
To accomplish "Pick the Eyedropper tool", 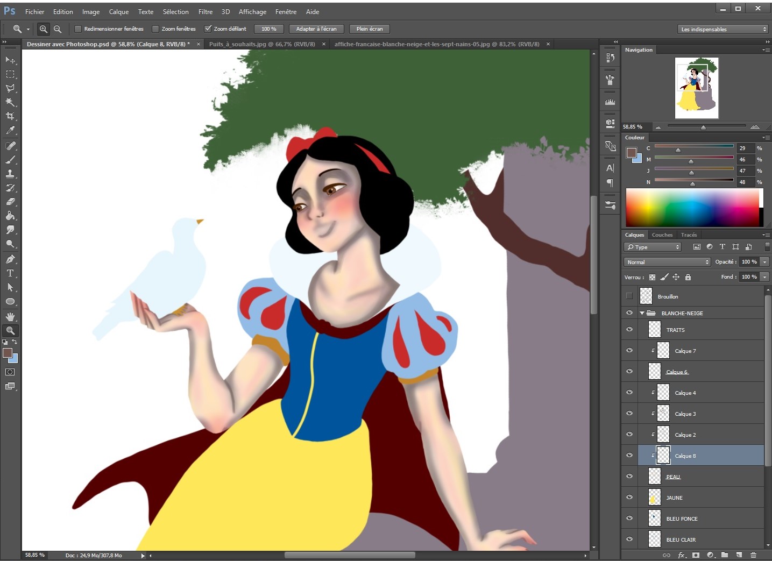I will [10, 130].
